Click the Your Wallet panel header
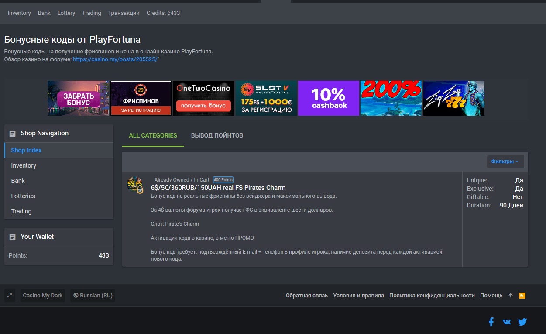The height and width of the screenshot is (334, 546). [59, 237]
